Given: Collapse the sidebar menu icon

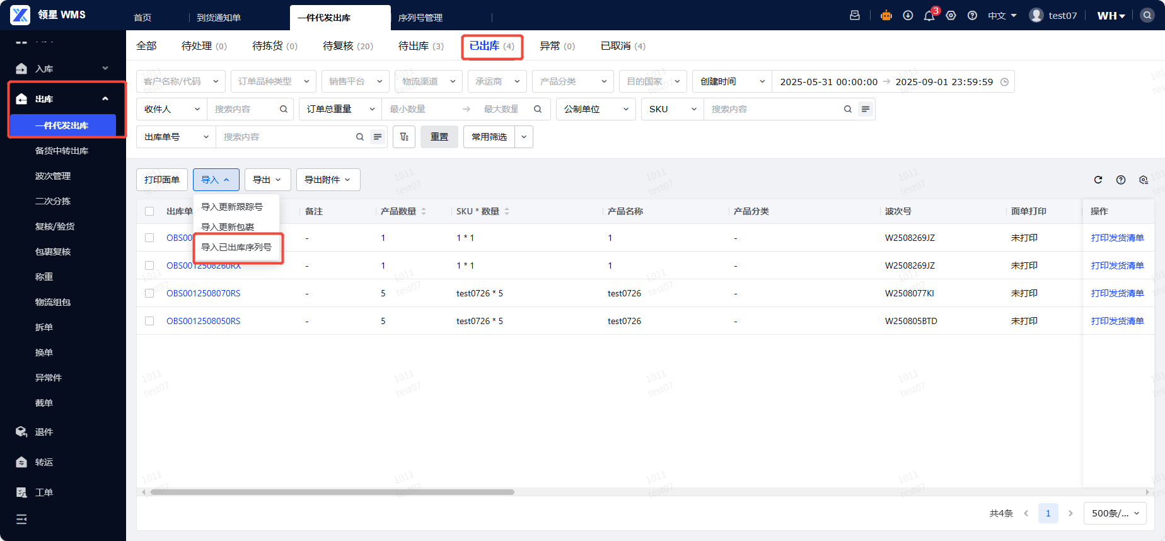Looking at the screenshot, I should click(21, 519).
